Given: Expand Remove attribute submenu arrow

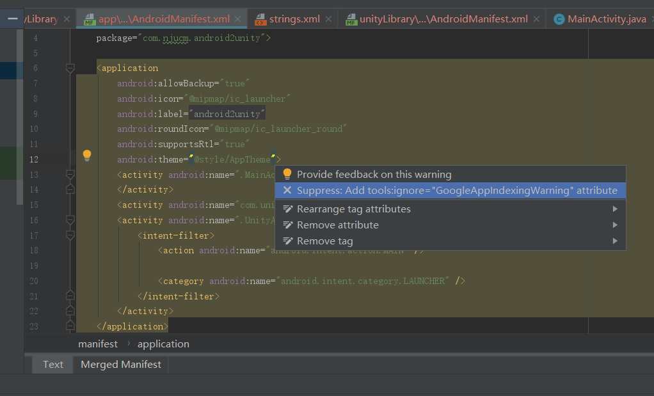Looking at the screenshot, I should click(x=615, y=225).
